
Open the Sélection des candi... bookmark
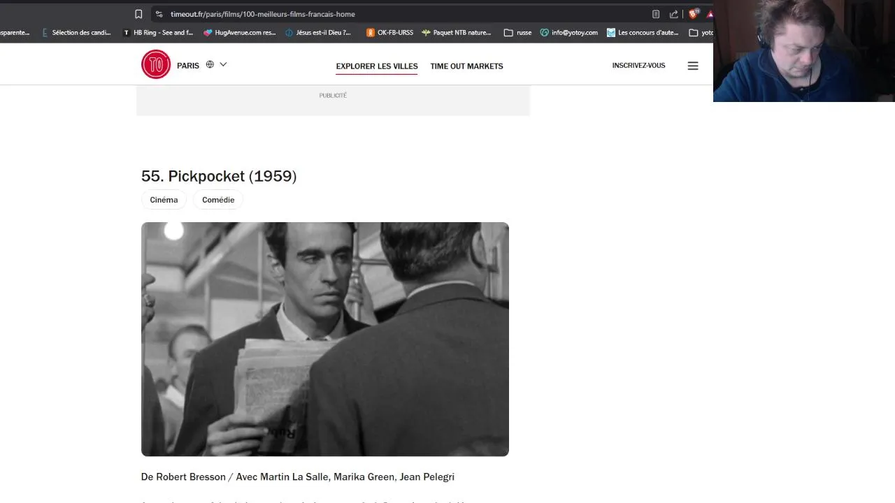coord(76,32)
